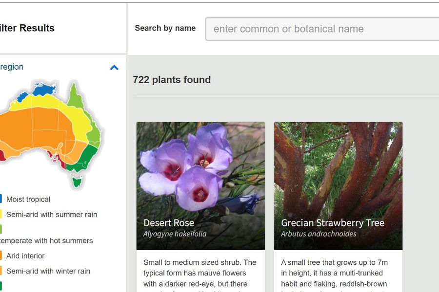The width and height of the screenshot is (439, 292).
Task: Click the blue Moist tropical legend swatch
Action: point(0,199)
